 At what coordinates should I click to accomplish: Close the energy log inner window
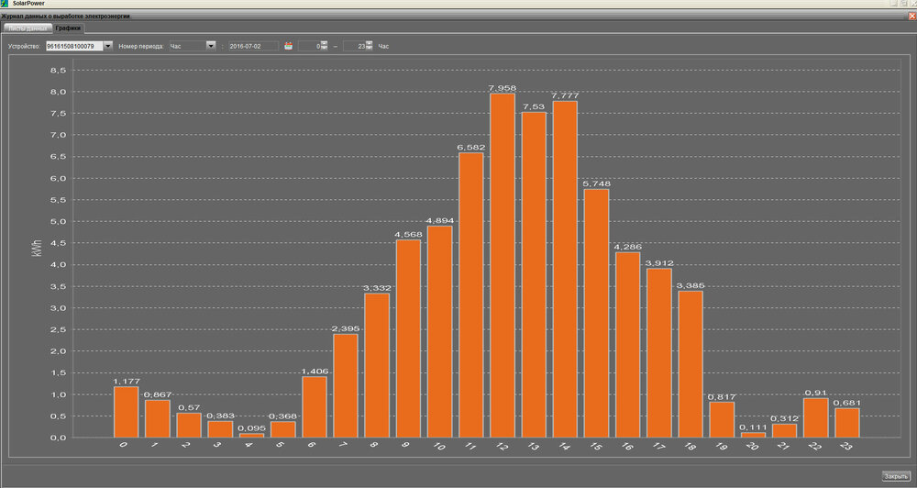pyautogui.click(x=912, y=17)
